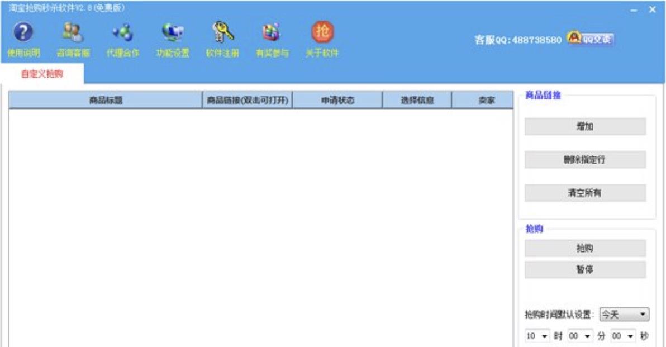The image size is (666, 347).
Task: Click the 选择信息 column header
Action: tap(417, 100)
